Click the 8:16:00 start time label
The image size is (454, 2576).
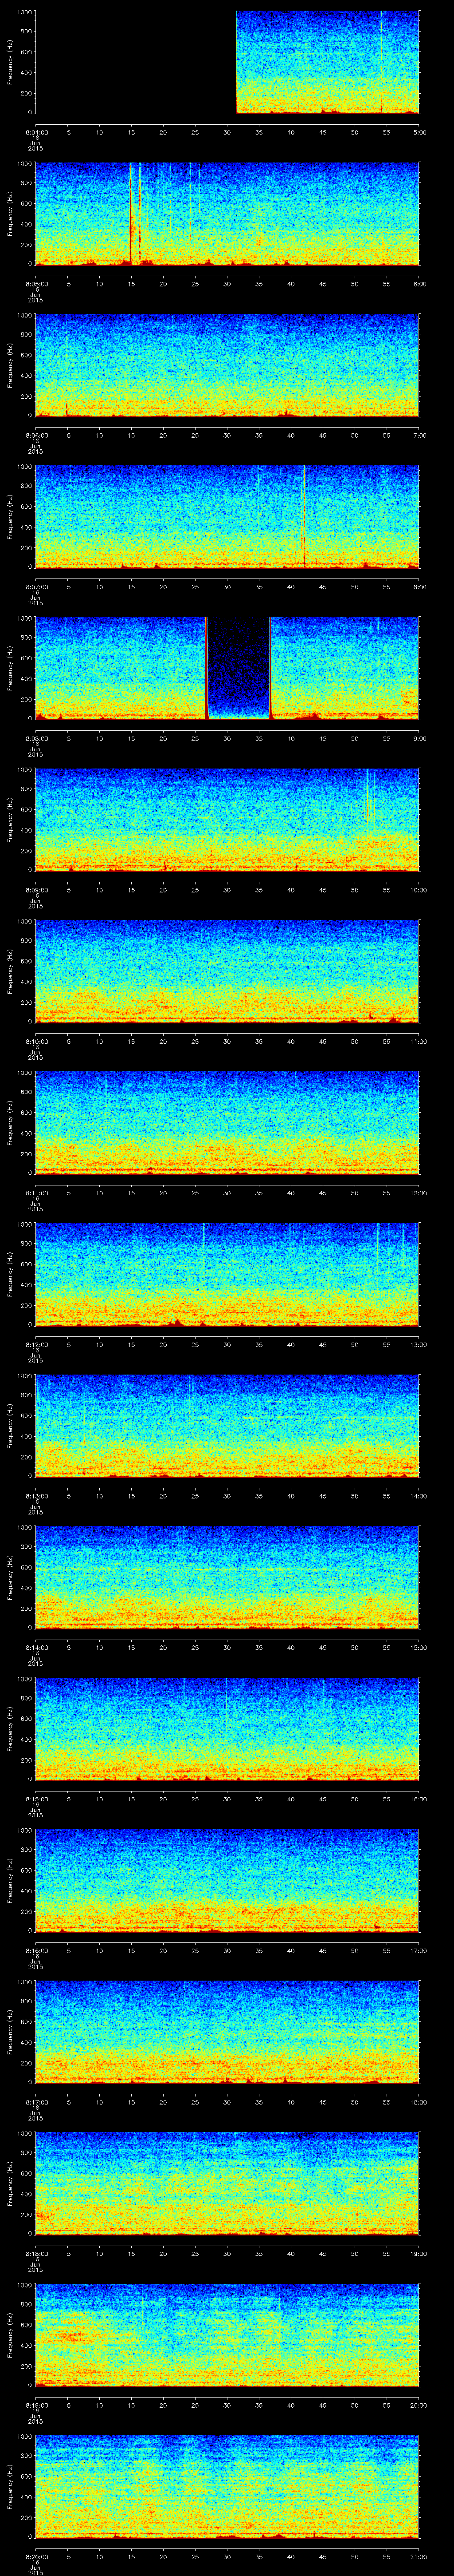pos(36,1950)
